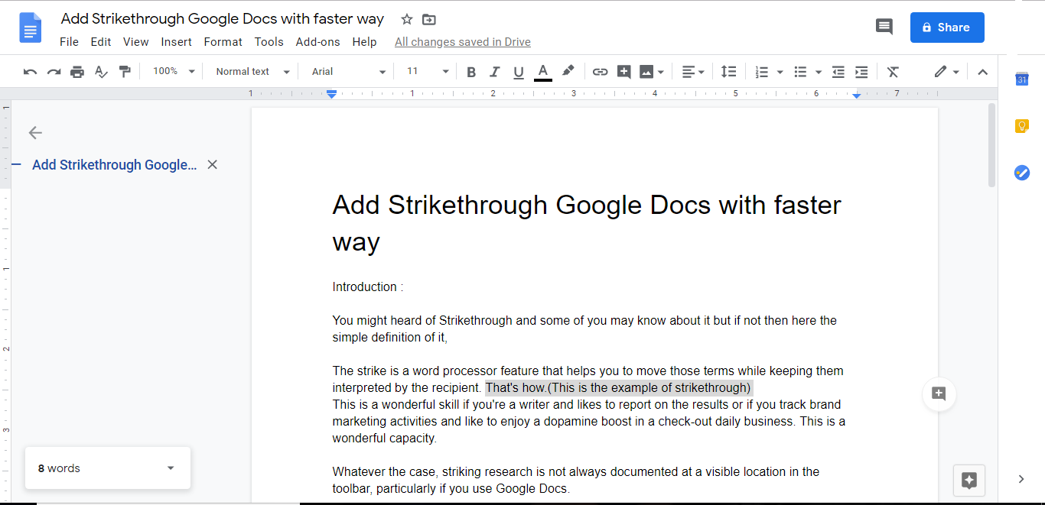Viewport: 1045px width, 505px height.
Task: Open comment history speech bubble
Action: [884, 27]
